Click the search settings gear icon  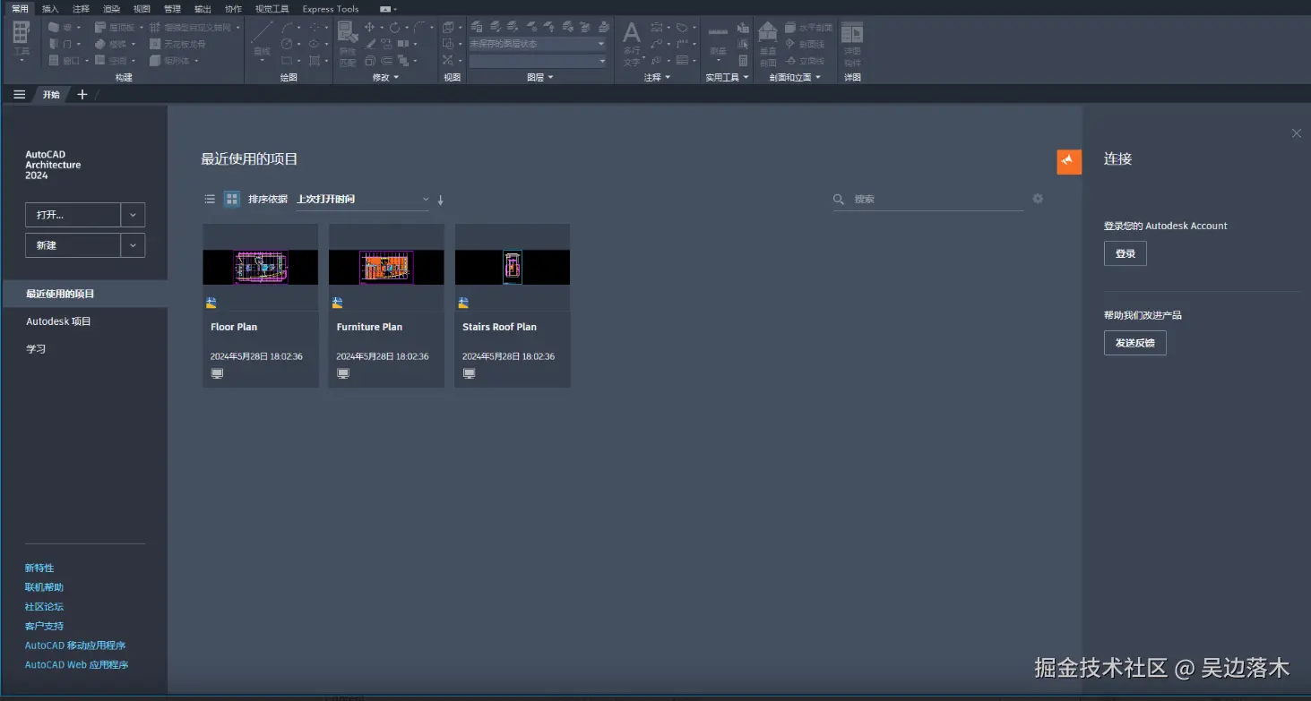coord(1038,199)
